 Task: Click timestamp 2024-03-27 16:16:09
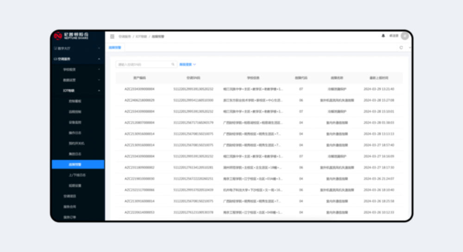click(379, 156)
